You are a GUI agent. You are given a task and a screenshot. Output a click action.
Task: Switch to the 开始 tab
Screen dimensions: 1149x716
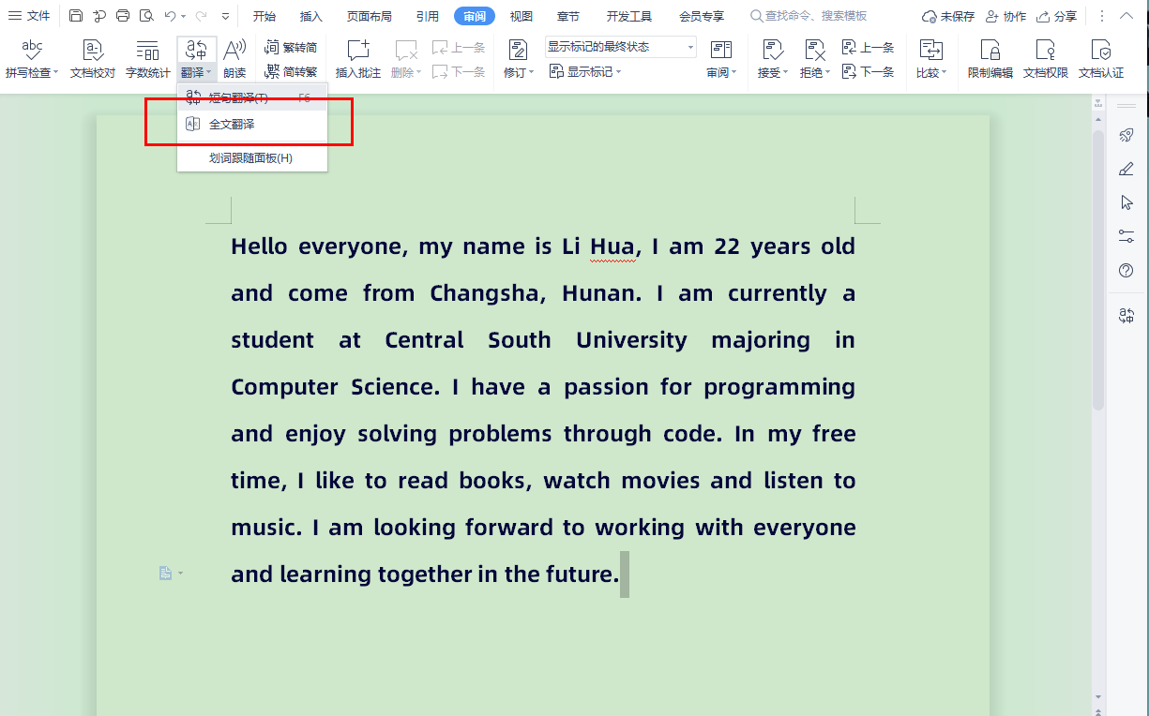coord(265,16)
